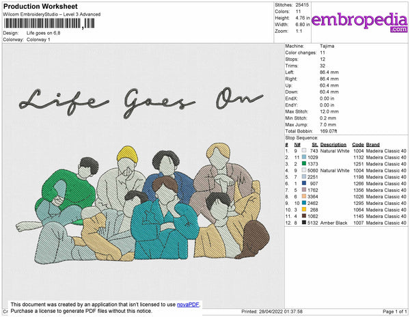The height and width of the screenshot is (317, 410).
Task: Click the width value '6.80 in'
Action: tap(303, 25)
